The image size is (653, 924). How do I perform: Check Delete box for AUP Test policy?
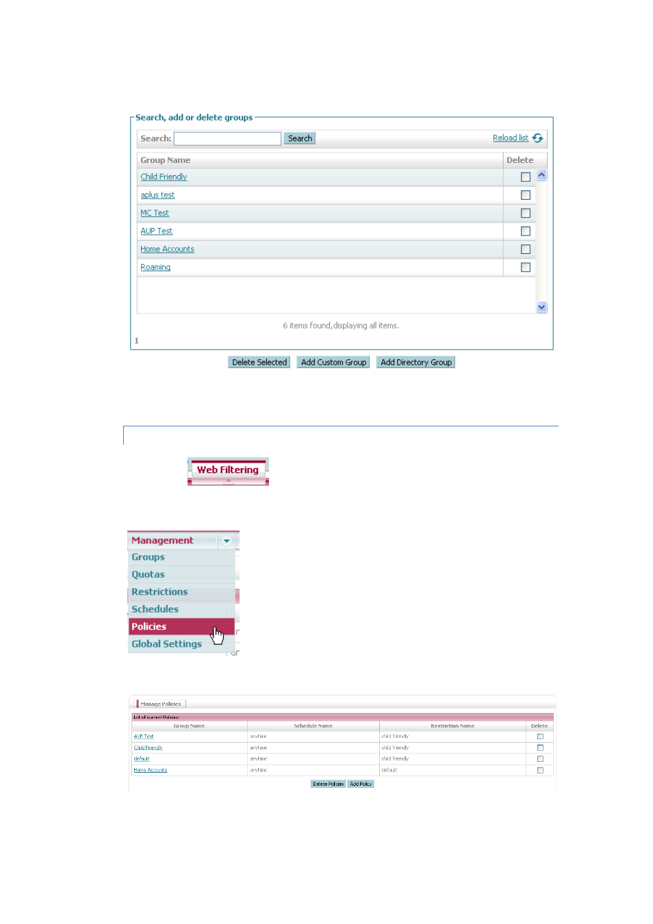[x=540, y=736]
